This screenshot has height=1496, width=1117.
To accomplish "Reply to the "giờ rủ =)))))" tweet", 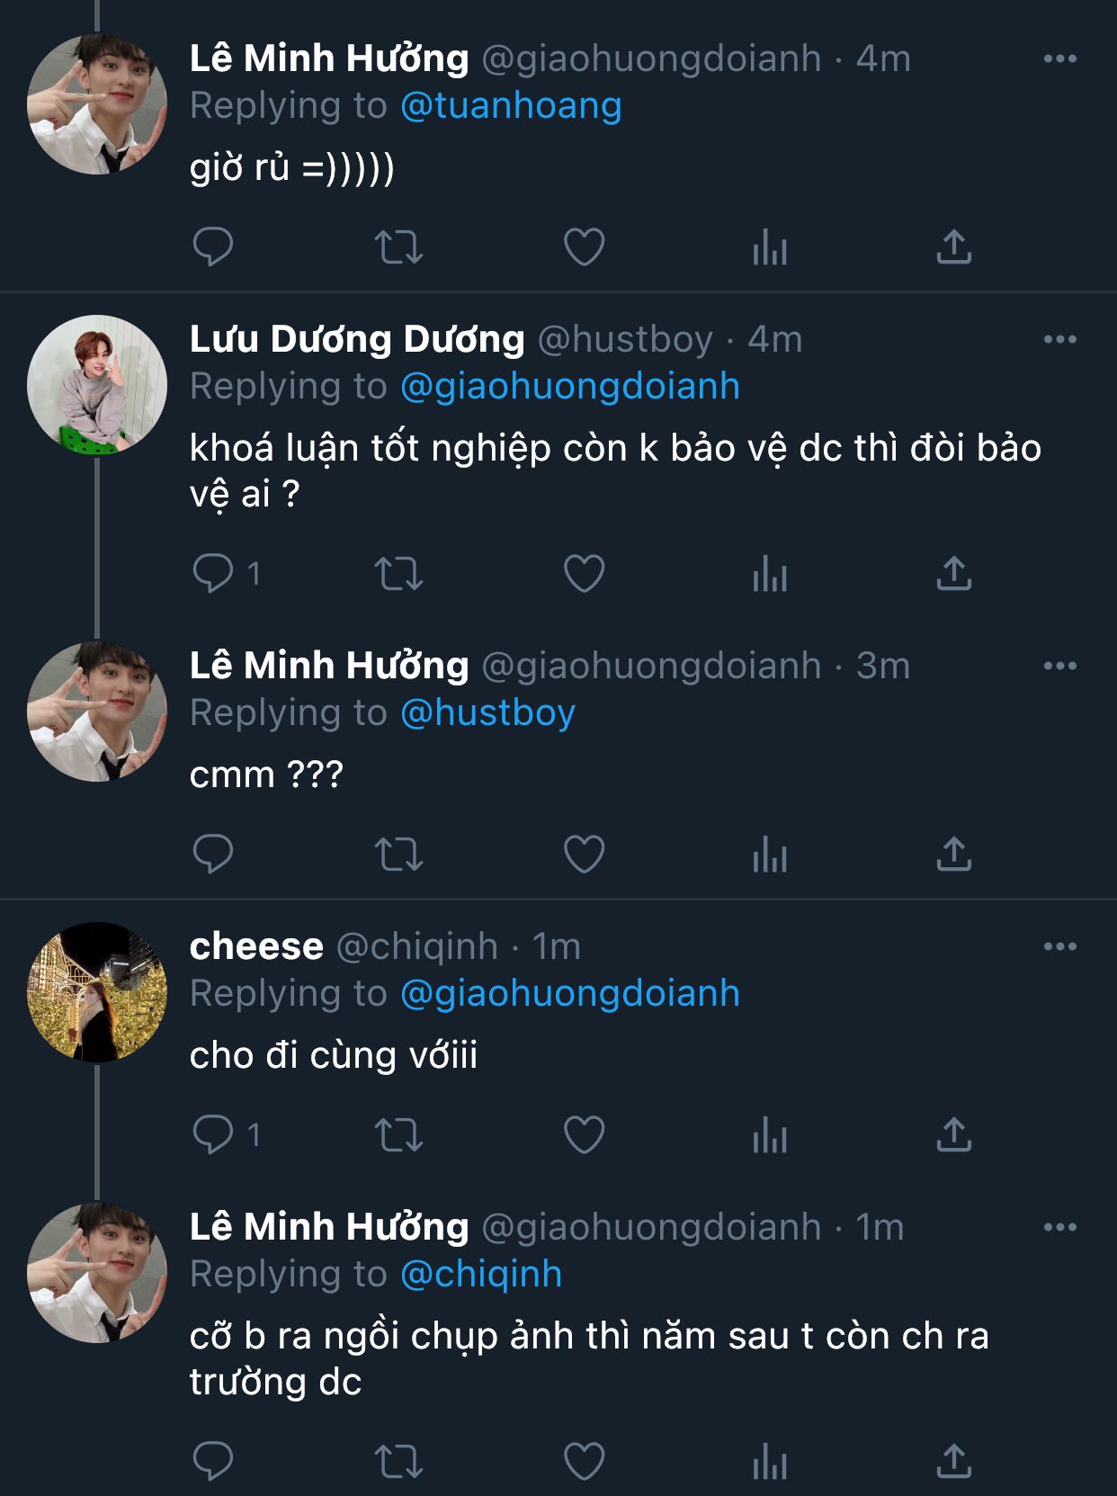I will (213, 246).
